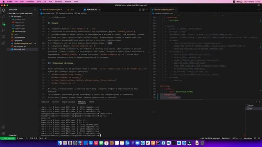Open more actions for right editor group
The width and height of the screenshot is (262, 147).
tap(259, 10)
